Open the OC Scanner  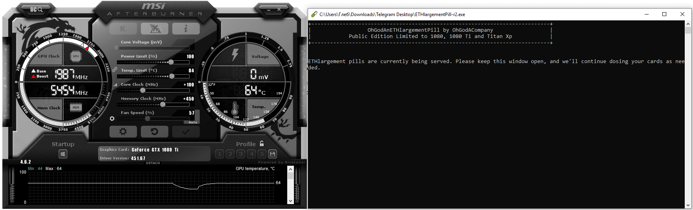click(x=36, y=9)
